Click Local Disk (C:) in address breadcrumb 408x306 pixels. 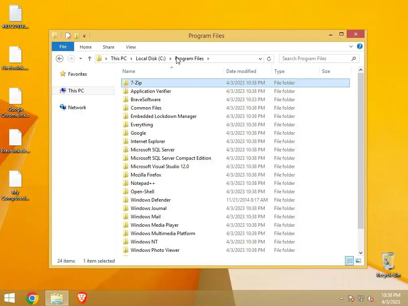coord(151,59)
